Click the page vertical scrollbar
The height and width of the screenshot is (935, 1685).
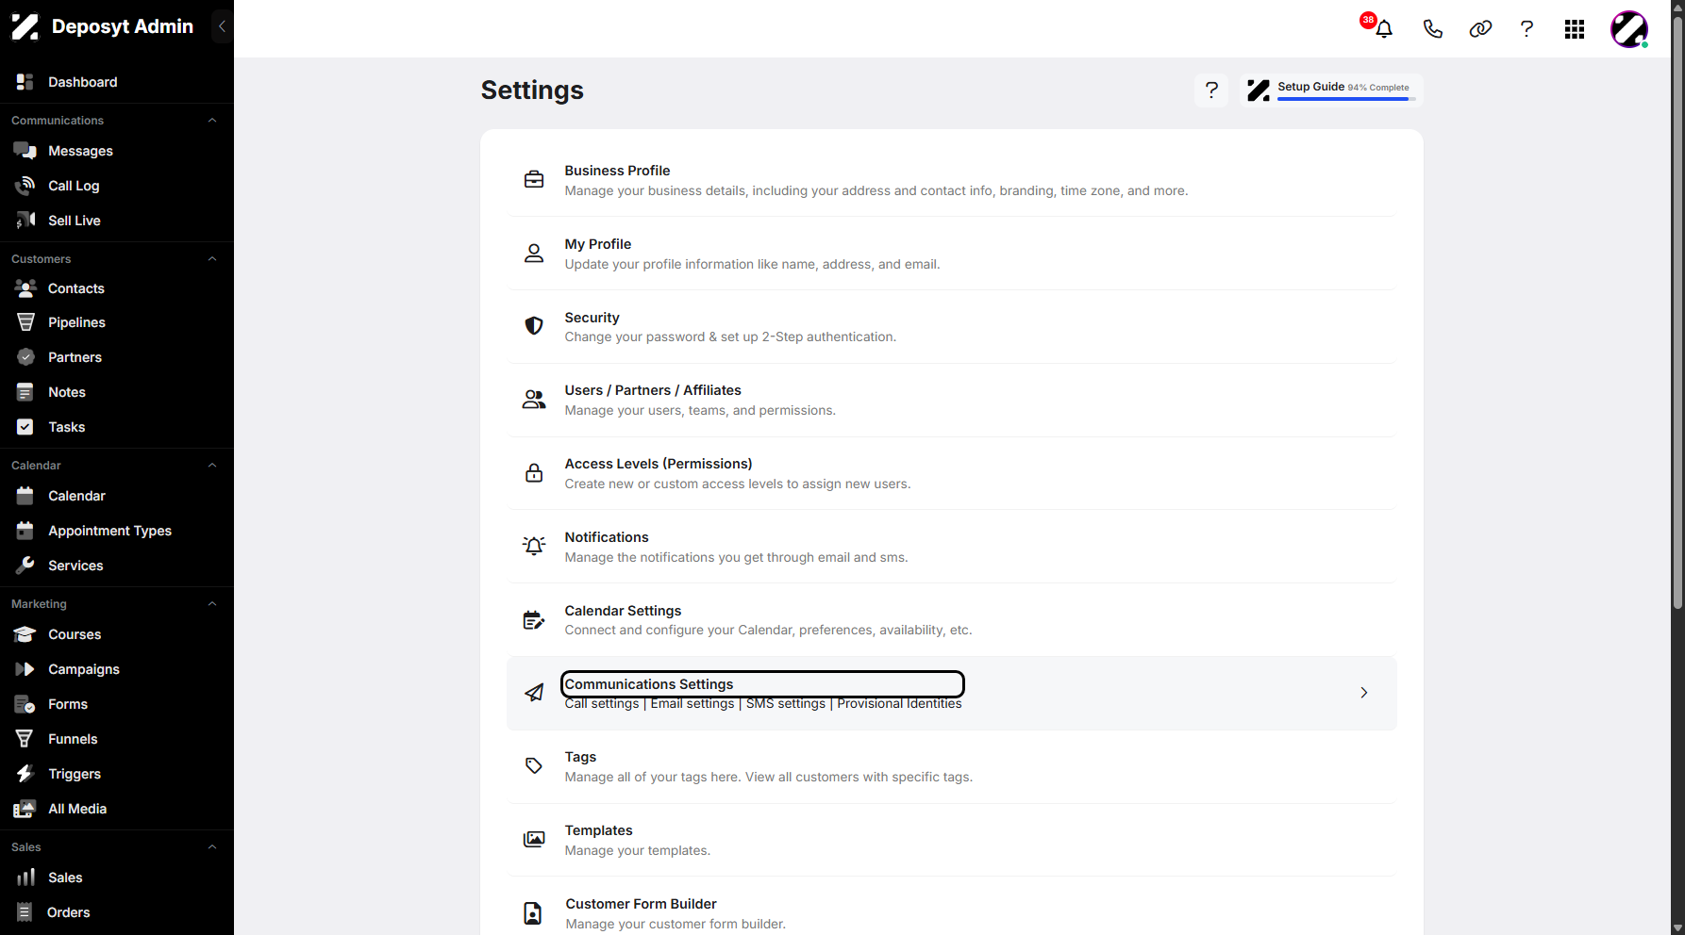click(1677, 311)
